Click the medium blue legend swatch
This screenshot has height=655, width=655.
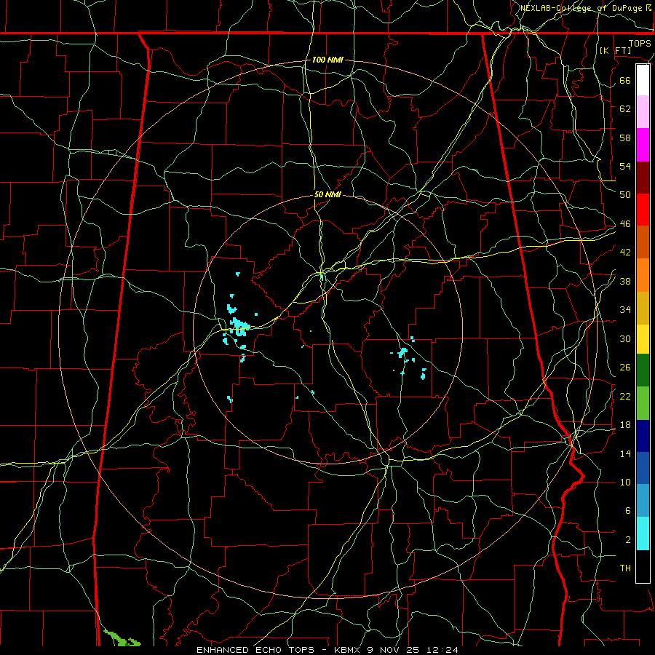pos(643,468)
